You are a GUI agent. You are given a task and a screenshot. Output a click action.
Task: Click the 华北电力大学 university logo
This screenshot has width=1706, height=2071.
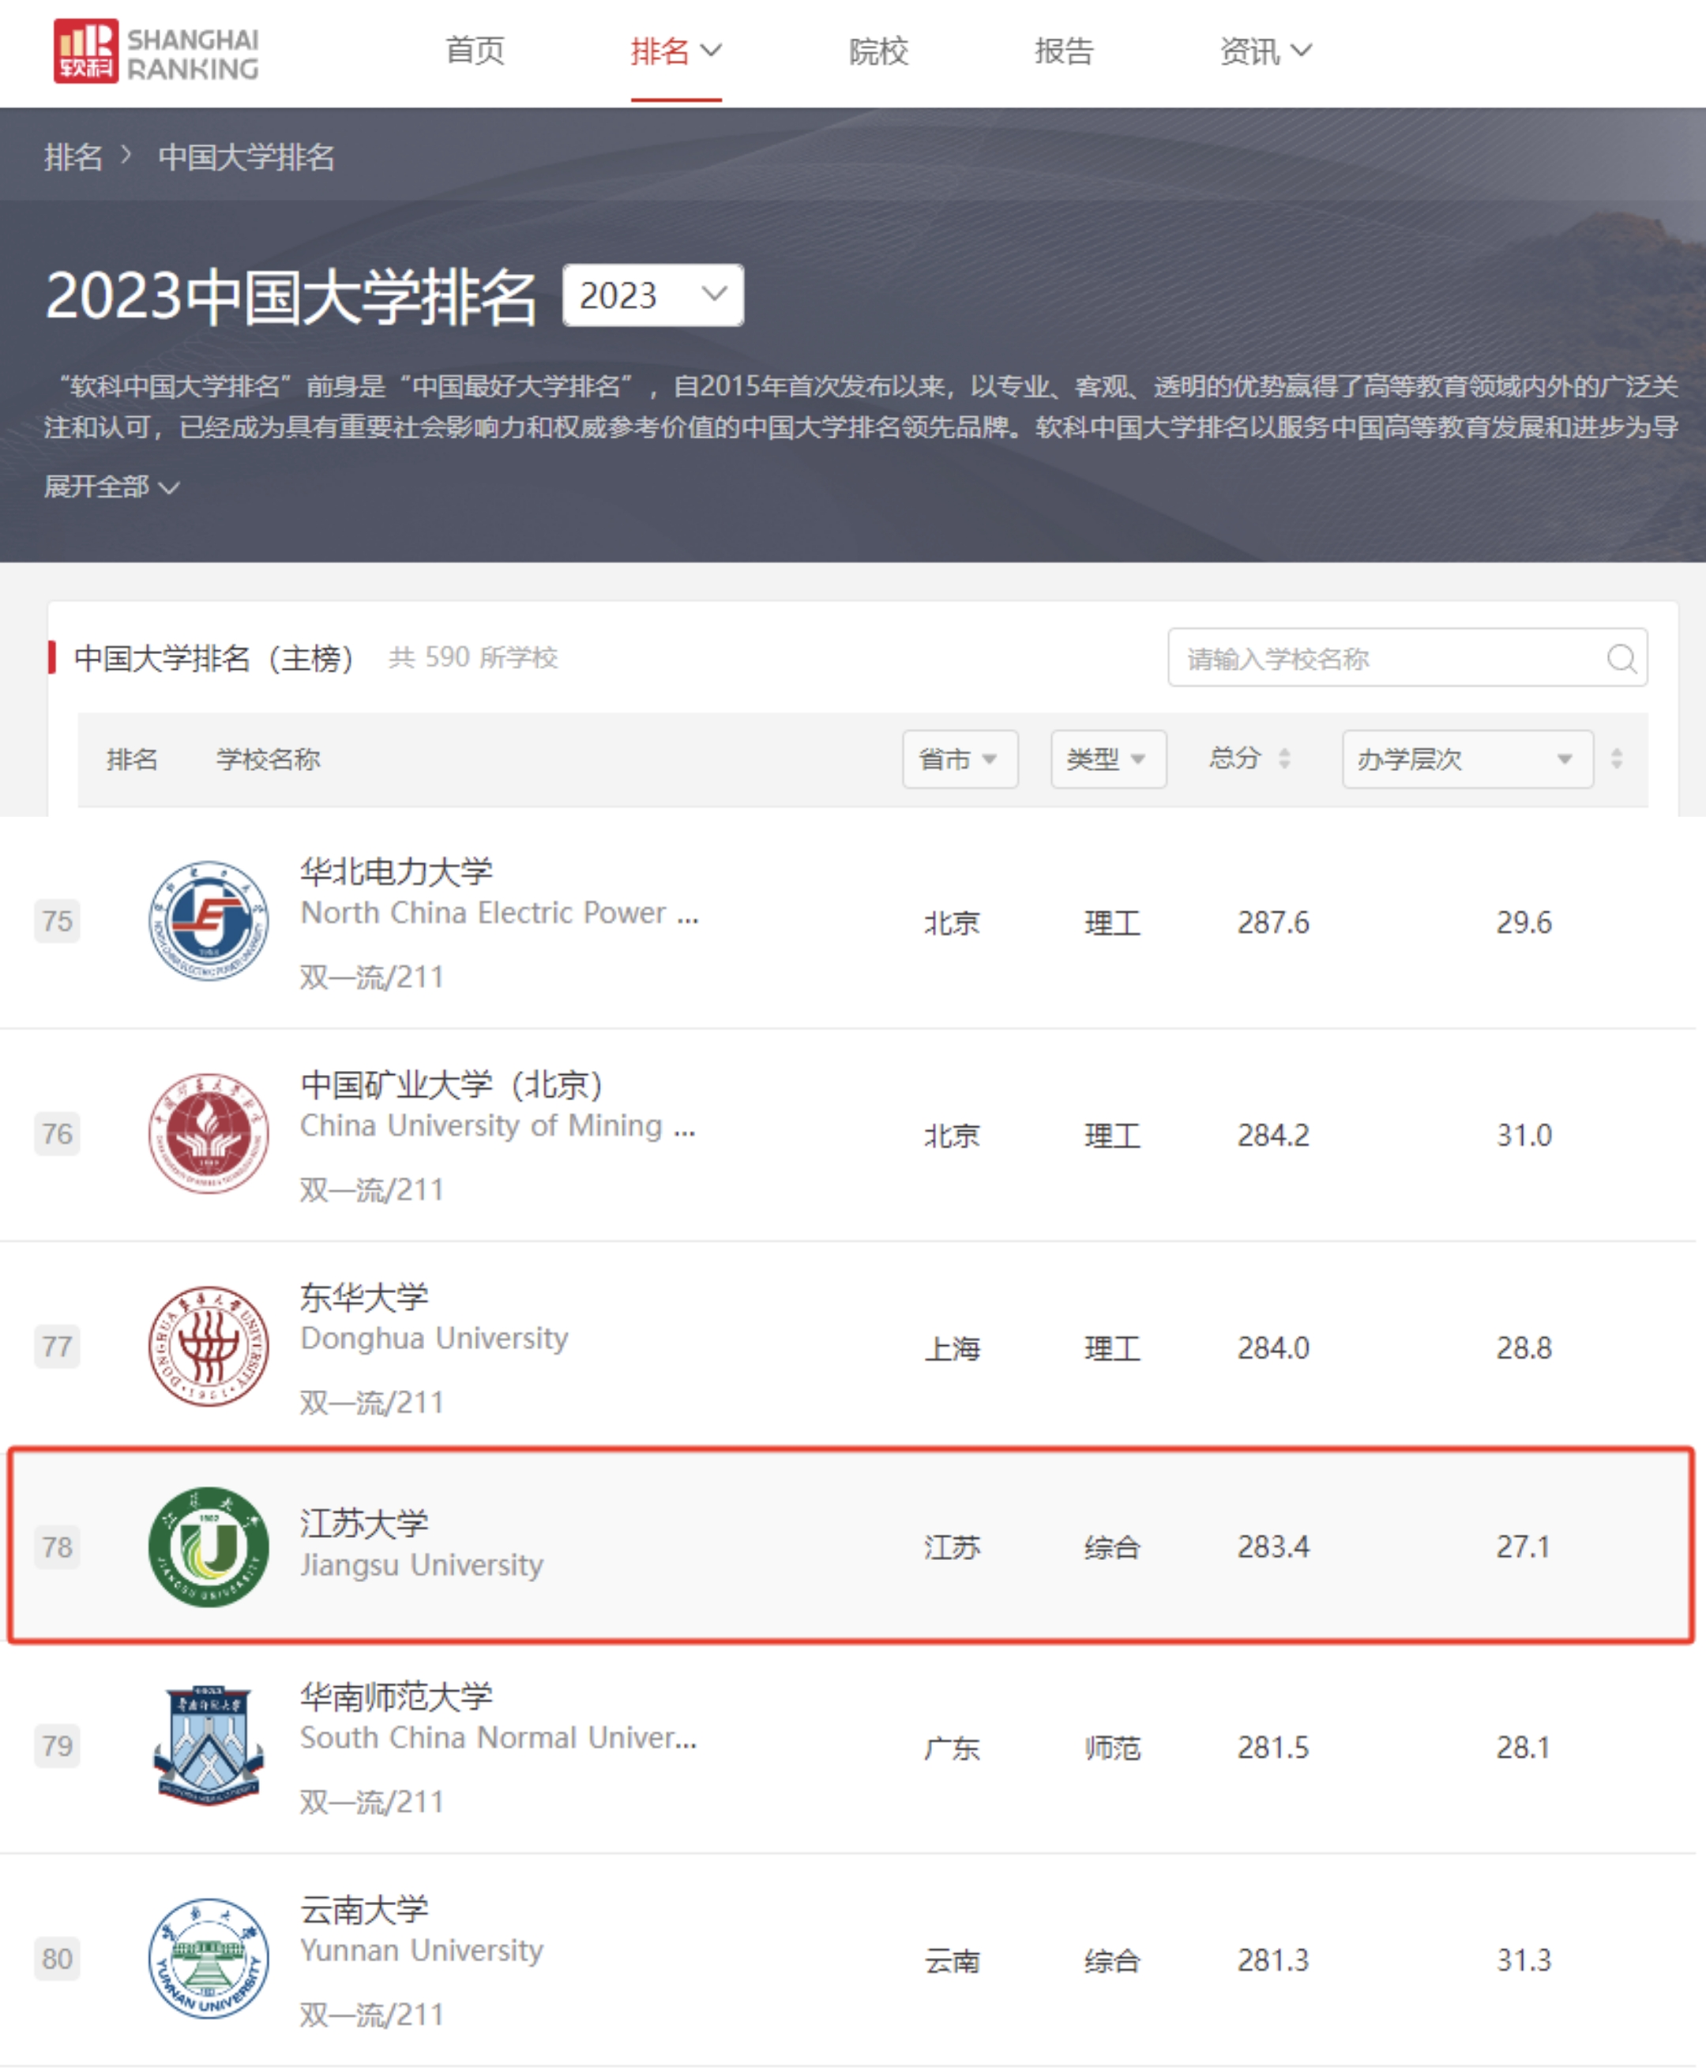(208, 922)
